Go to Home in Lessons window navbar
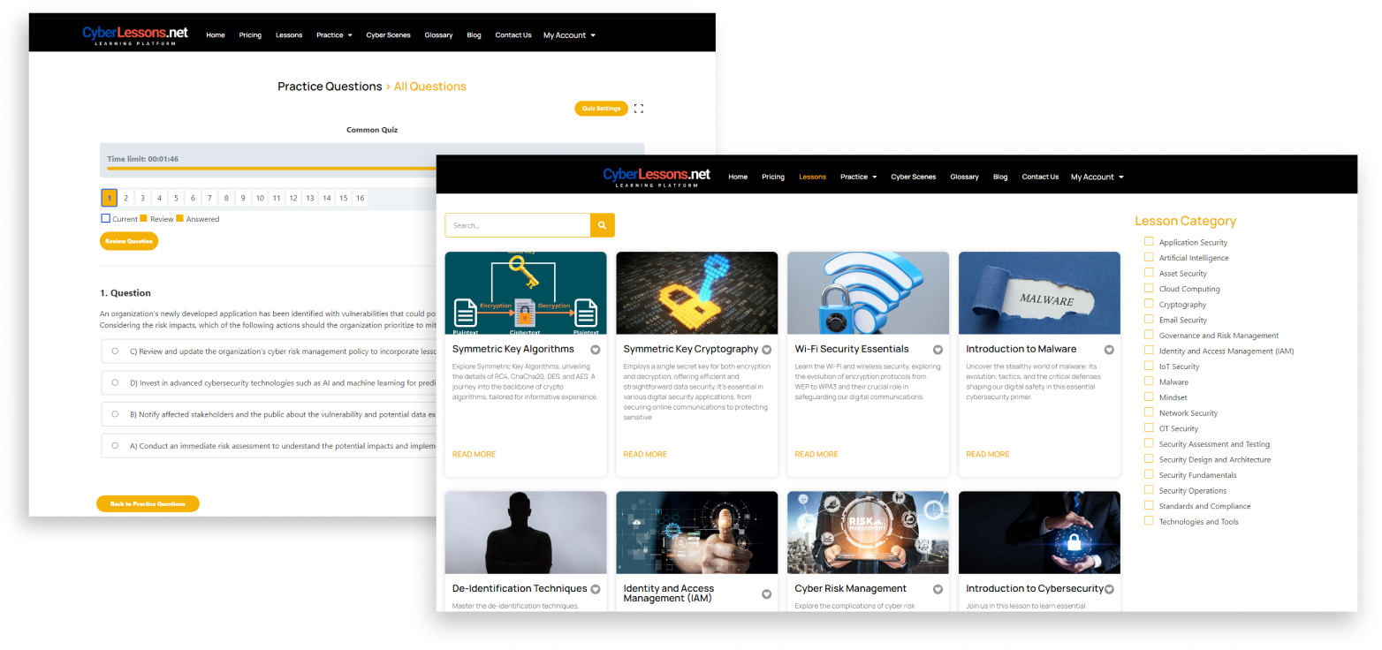 click(x=738, y=177)
